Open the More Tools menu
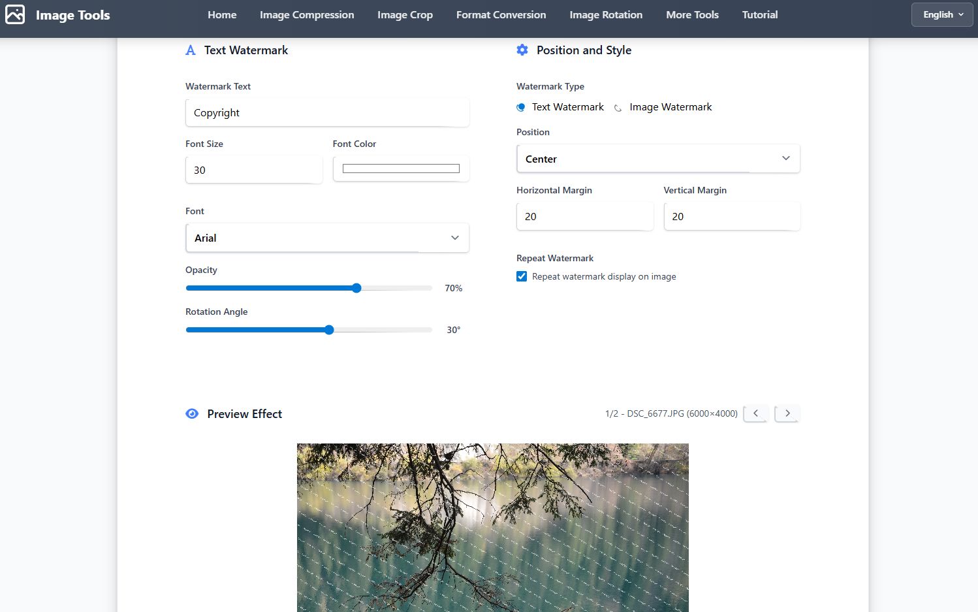 (692, 14)
